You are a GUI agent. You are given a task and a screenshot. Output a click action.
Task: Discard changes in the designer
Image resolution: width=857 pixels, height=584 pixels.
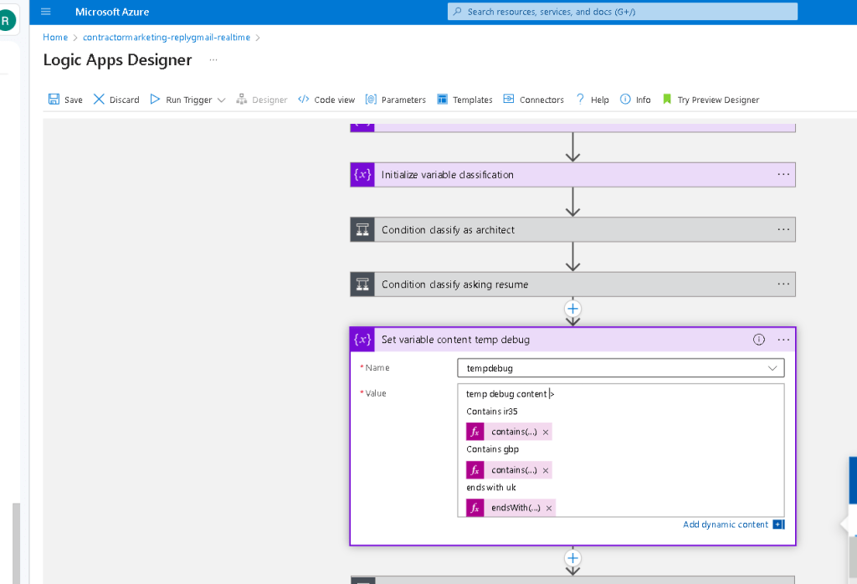pyautogui.click(x=116, y=100)
